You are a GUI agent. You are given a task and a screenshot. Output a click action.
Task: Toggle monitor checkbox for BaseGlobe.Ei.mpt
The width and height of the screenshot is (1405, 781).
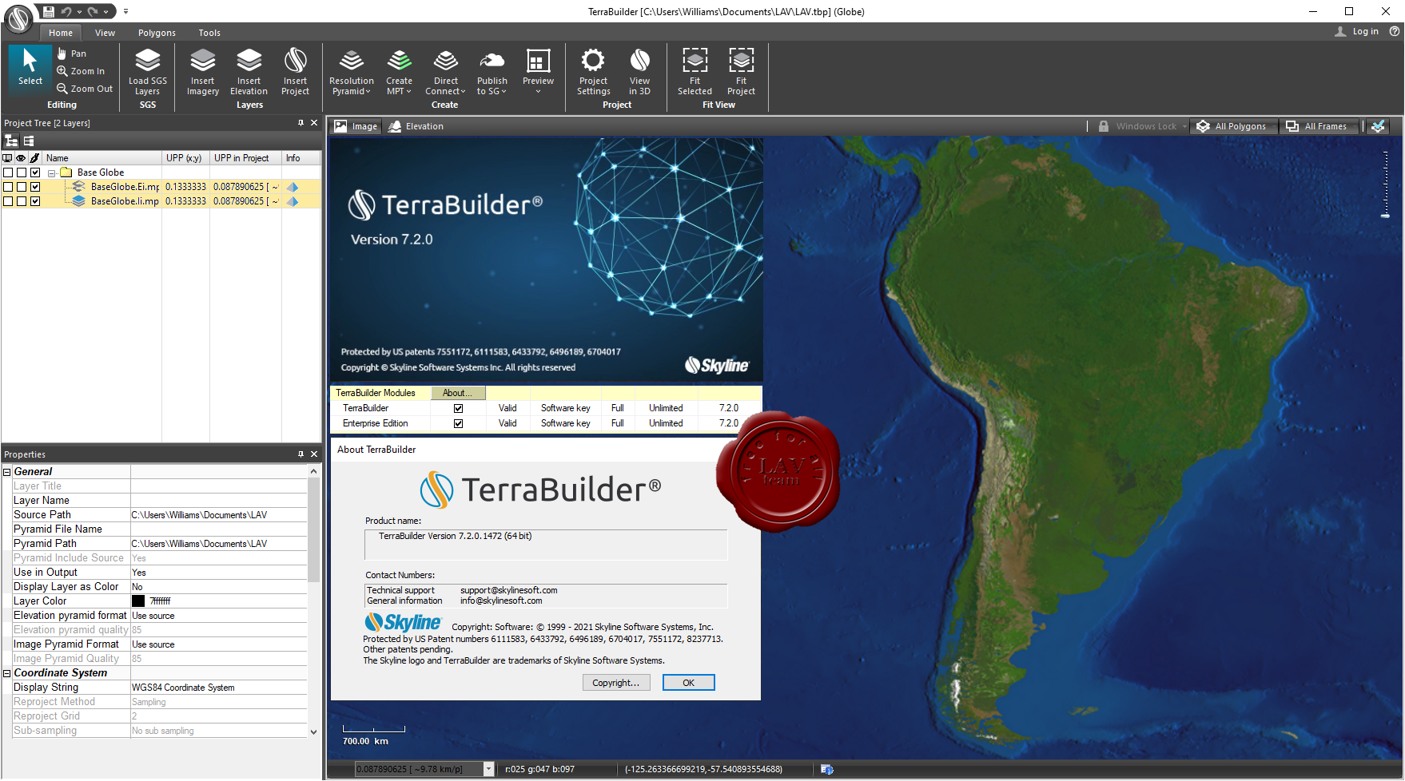(8, 187)
